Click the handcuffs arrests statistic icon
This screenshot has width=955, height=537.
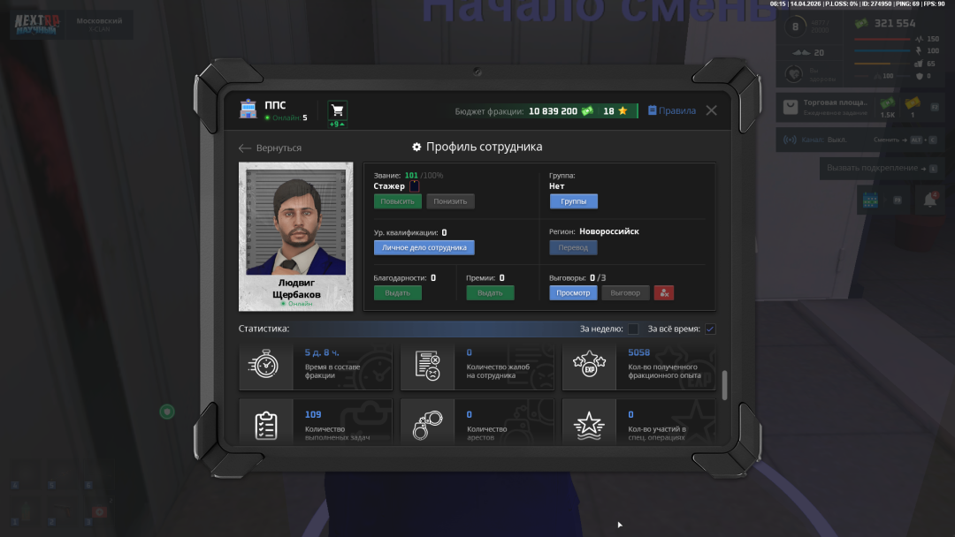pyautogui.click(x=427, y=425)
